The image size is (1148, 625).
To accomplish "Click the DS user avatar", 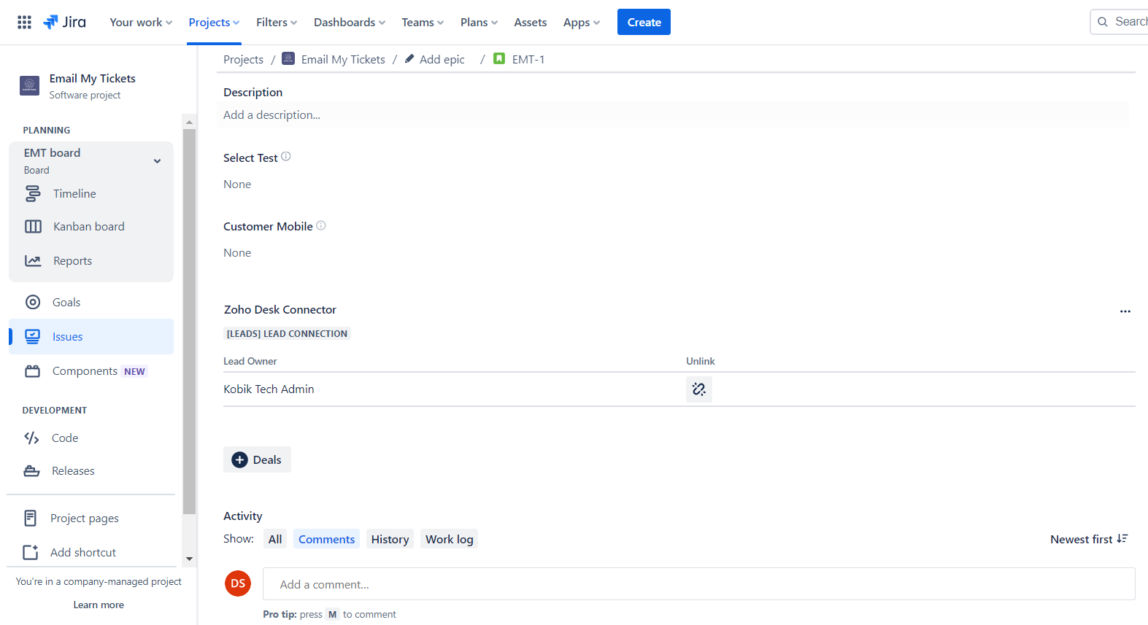I will tap(238, 583).
